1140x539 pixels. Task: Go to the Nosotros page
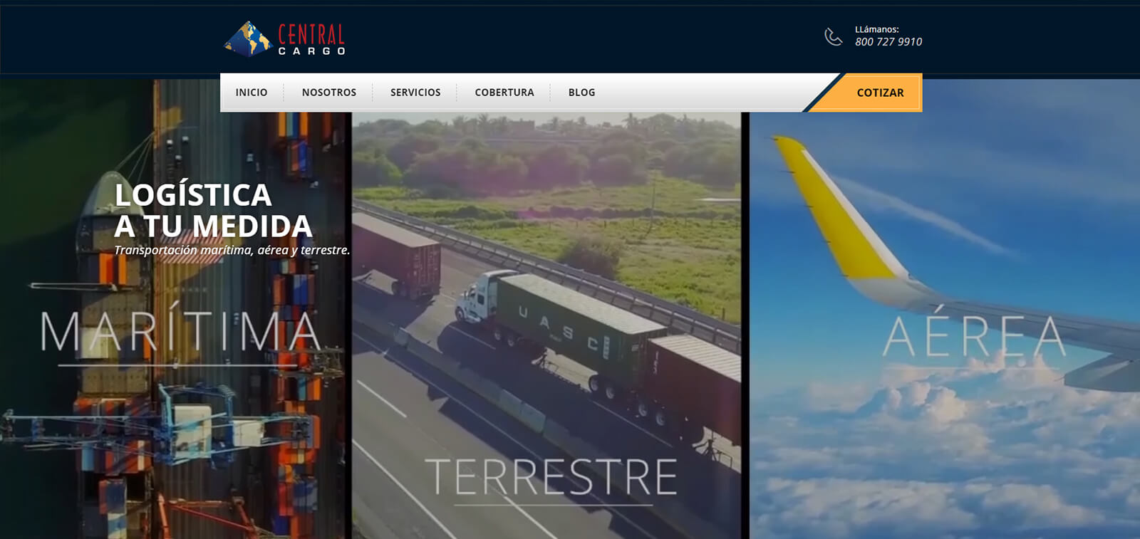(x=329, y=93)
